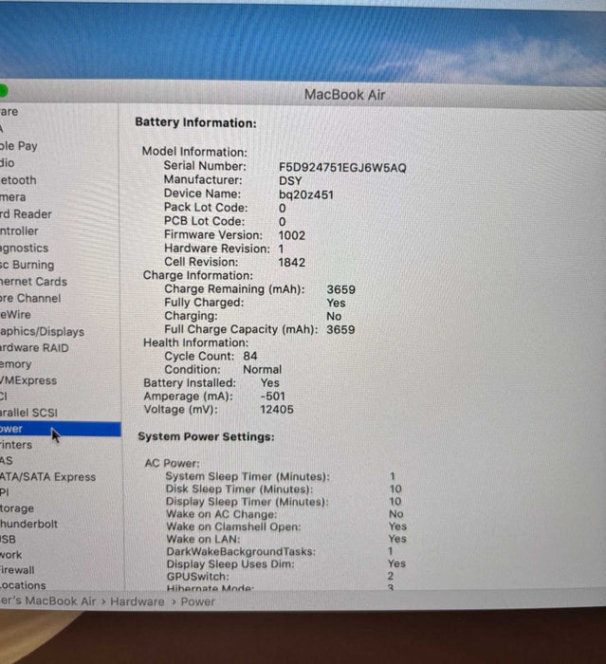Open Thunderbolt in the sidebar

coord(28,524)
